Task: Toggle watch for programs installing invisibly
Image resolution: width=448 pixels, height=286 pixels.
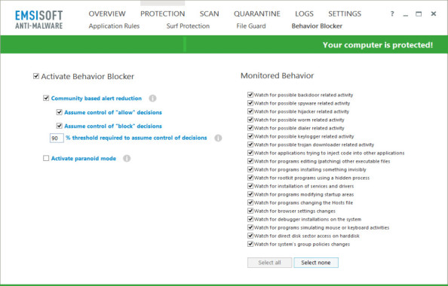Action: 250,169
